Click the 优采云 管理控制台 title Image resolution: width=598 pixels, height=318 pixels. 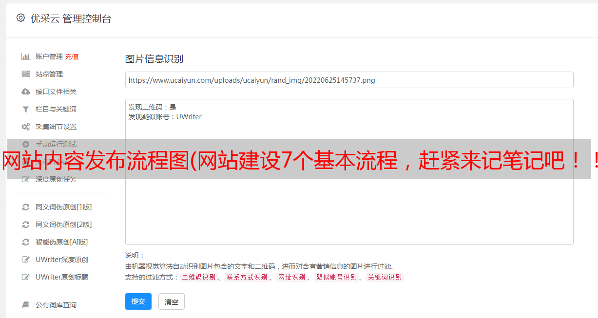click(71, 19)
